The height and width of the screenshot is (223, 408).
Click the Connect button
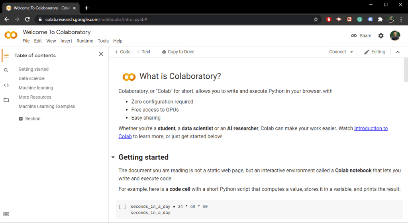[337, 52]
